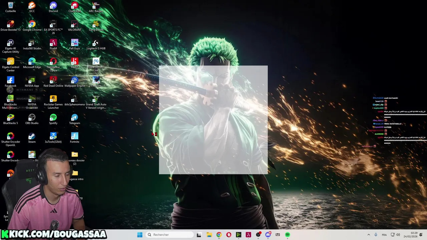Select the Rockstar Games Launcher icon

(x=53, y=102)
